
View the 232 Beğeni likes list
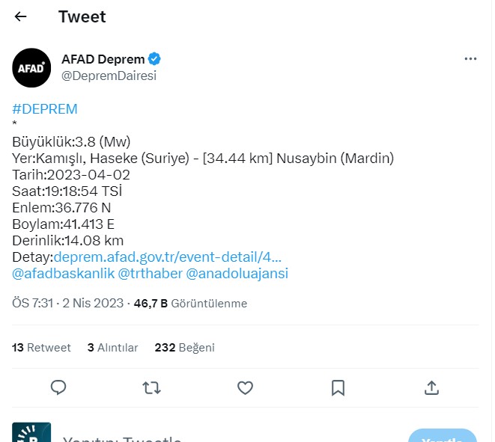(x=184, y=348)
